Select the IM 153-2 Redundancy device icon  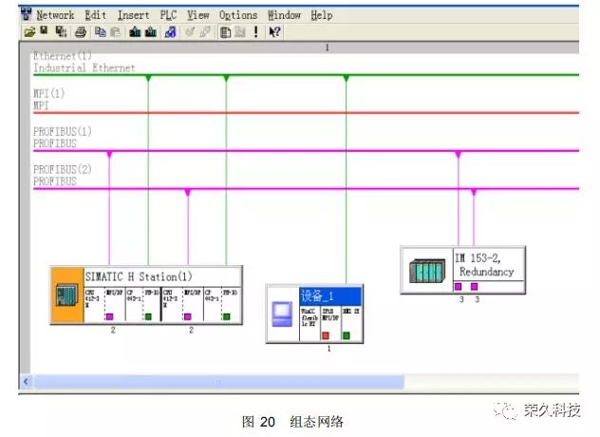point(426,270)
